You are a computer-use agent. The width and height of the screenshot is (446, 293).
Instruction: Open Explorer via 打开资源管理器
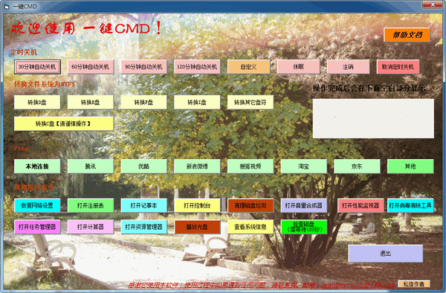pos(143,227)
